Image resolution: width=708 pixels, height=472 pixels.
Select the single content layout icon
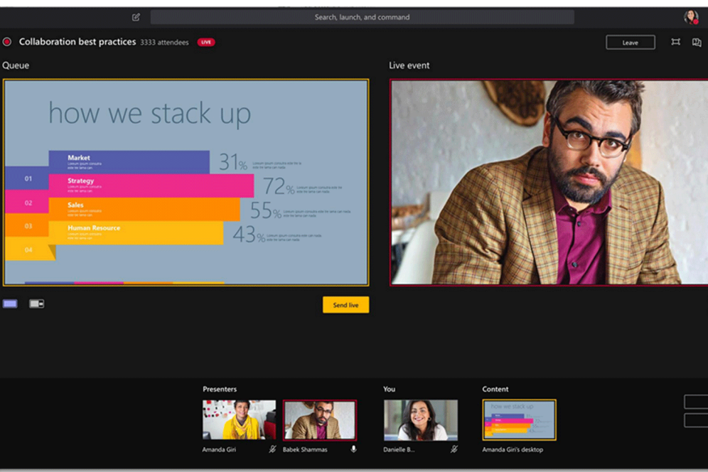tap(10, 304)
